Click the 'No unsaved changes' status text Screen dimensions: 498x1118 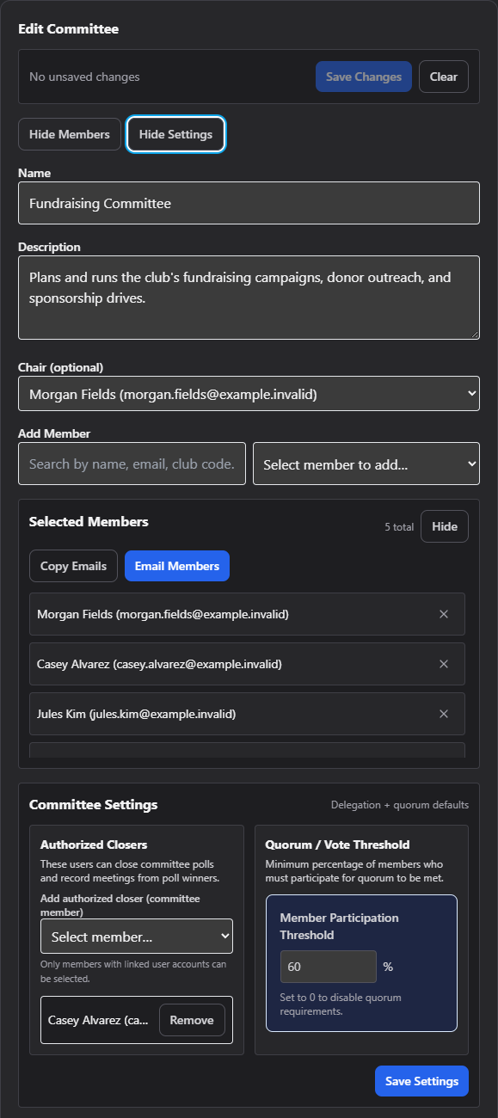pyautogui.click(x=84, y=77)
